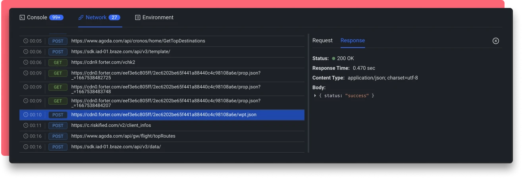Click the clock icon beside 00:05
Viewport: 522px width, 178px height.
click(26, 41)
